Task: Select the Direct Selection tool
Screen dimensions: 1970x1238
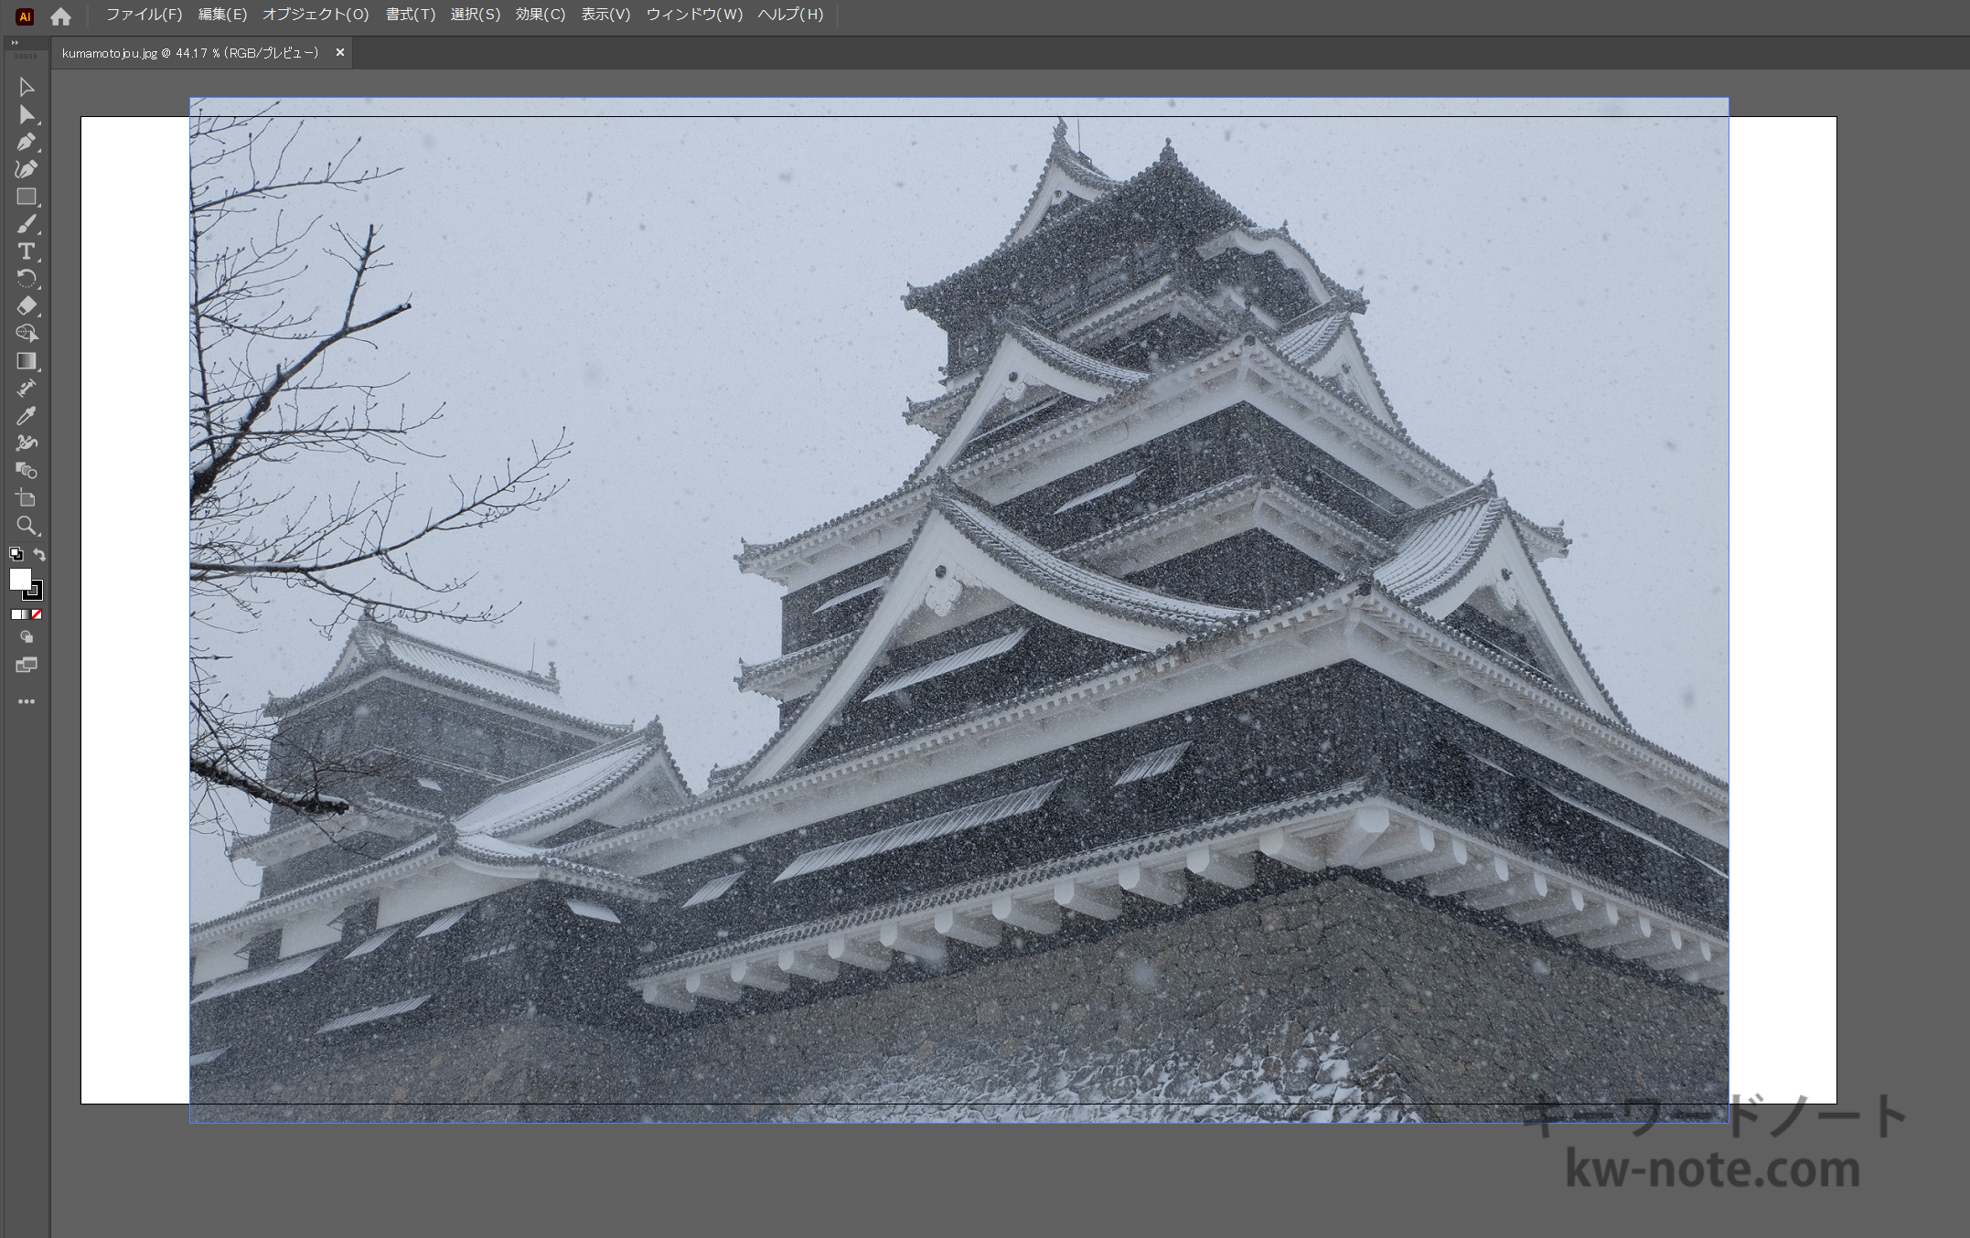Action: point(26,115)
